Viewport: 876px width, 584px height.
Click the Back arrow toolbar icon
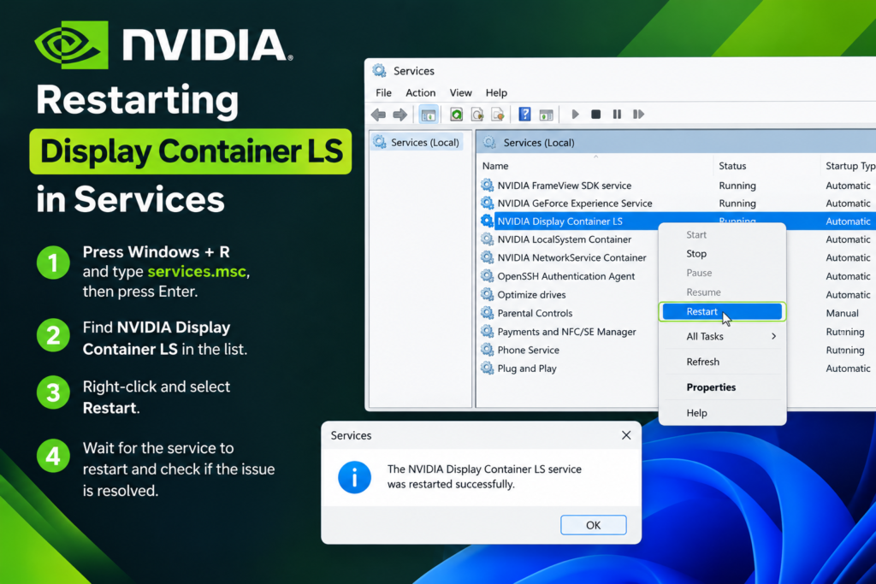[378, 115]
